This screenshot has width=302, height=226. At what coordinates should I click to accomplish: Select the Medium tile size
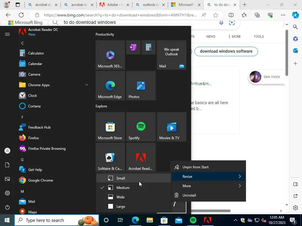click(134, 187)
